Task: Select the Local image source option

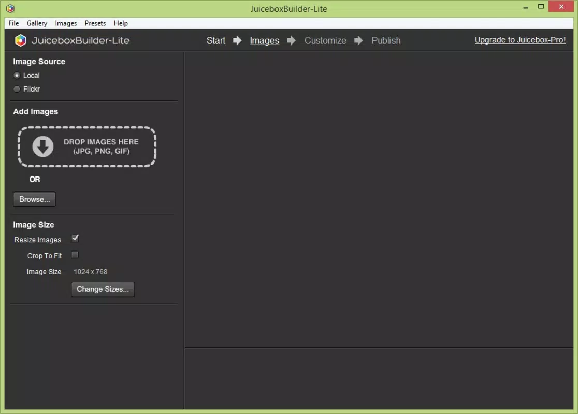Action: 17,76
